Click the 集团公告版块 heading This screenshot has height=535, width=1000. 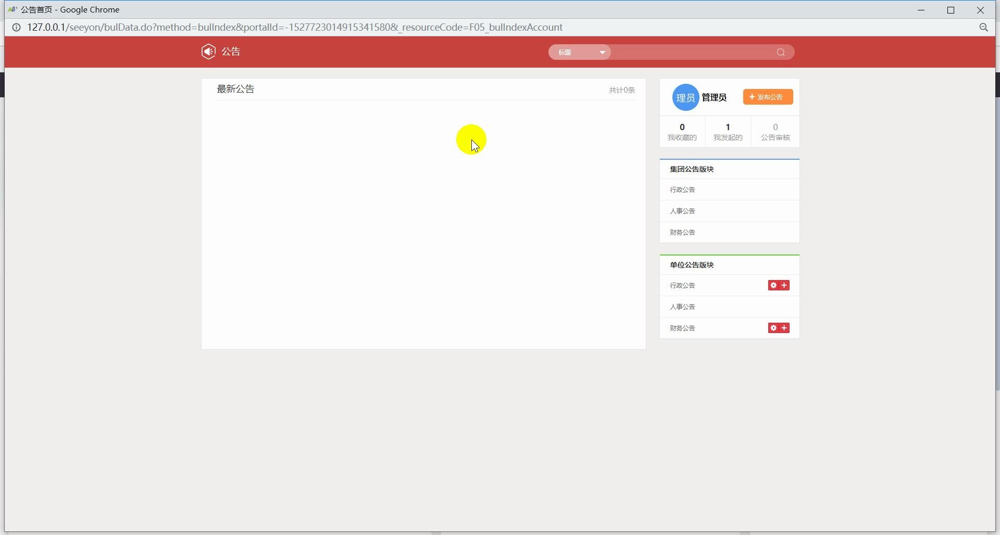point(692,169)
